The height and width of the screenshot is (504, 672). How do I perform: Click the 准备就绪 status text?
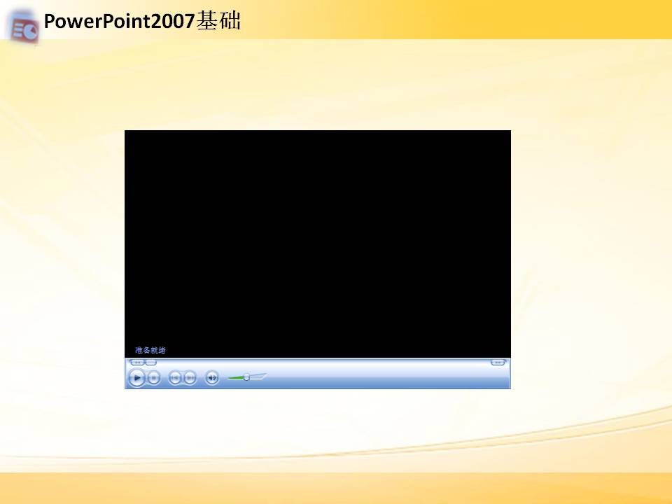tap(150, 350)
